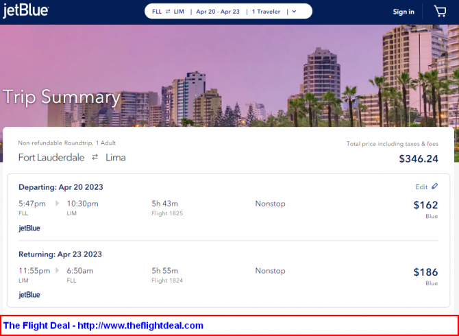Image resolution: width=459 pixels, height=336 pixels.
Task: Click the total price $346.24
Action: coord(419,159)
